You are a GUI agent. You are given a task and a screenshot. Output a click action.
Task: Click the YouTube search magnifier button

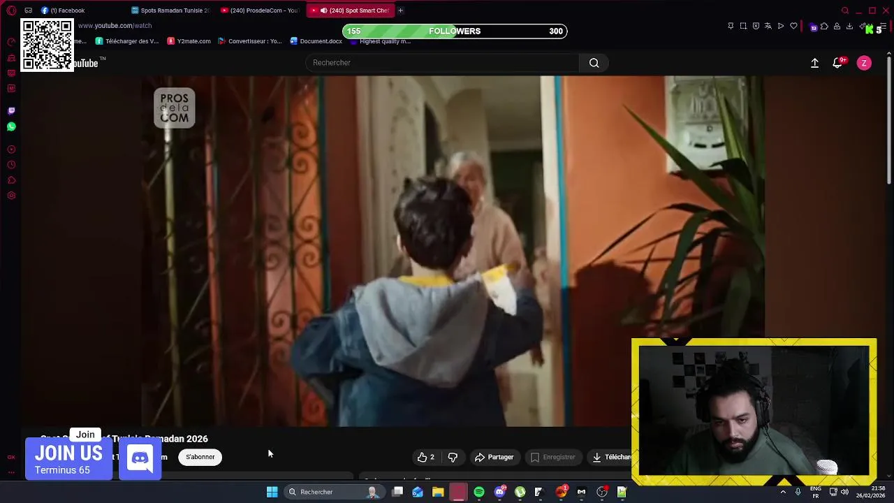coord(594,63)
